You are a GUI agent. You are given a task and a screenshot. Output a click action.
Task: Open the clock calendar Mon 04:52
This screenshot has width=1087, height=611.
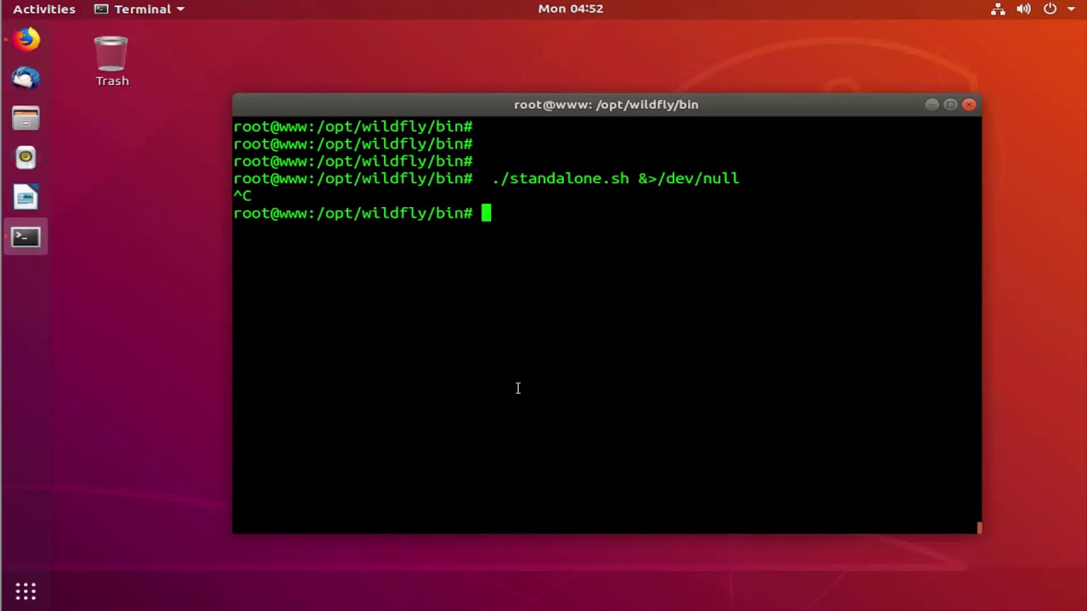(571, 8)
